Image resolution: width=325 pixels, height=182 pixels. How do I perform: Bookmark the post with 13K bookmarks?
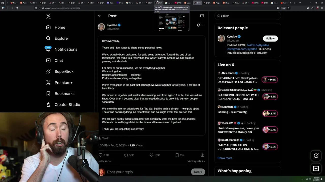coord(180,155)
